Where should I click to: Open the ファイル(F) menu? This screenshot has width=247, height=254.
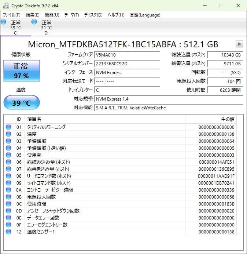pyautogui.click(x=12, y=15)
